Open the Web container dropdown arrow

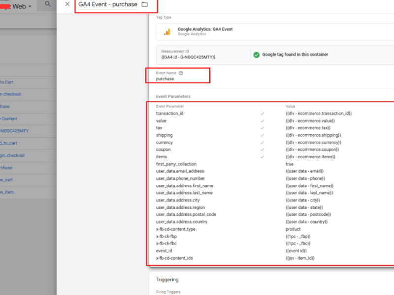click(30, 6)
